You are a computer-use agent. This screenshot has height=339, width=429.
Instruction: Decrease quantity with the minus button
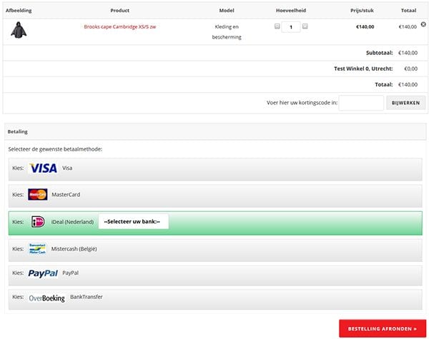click(277, 26)
